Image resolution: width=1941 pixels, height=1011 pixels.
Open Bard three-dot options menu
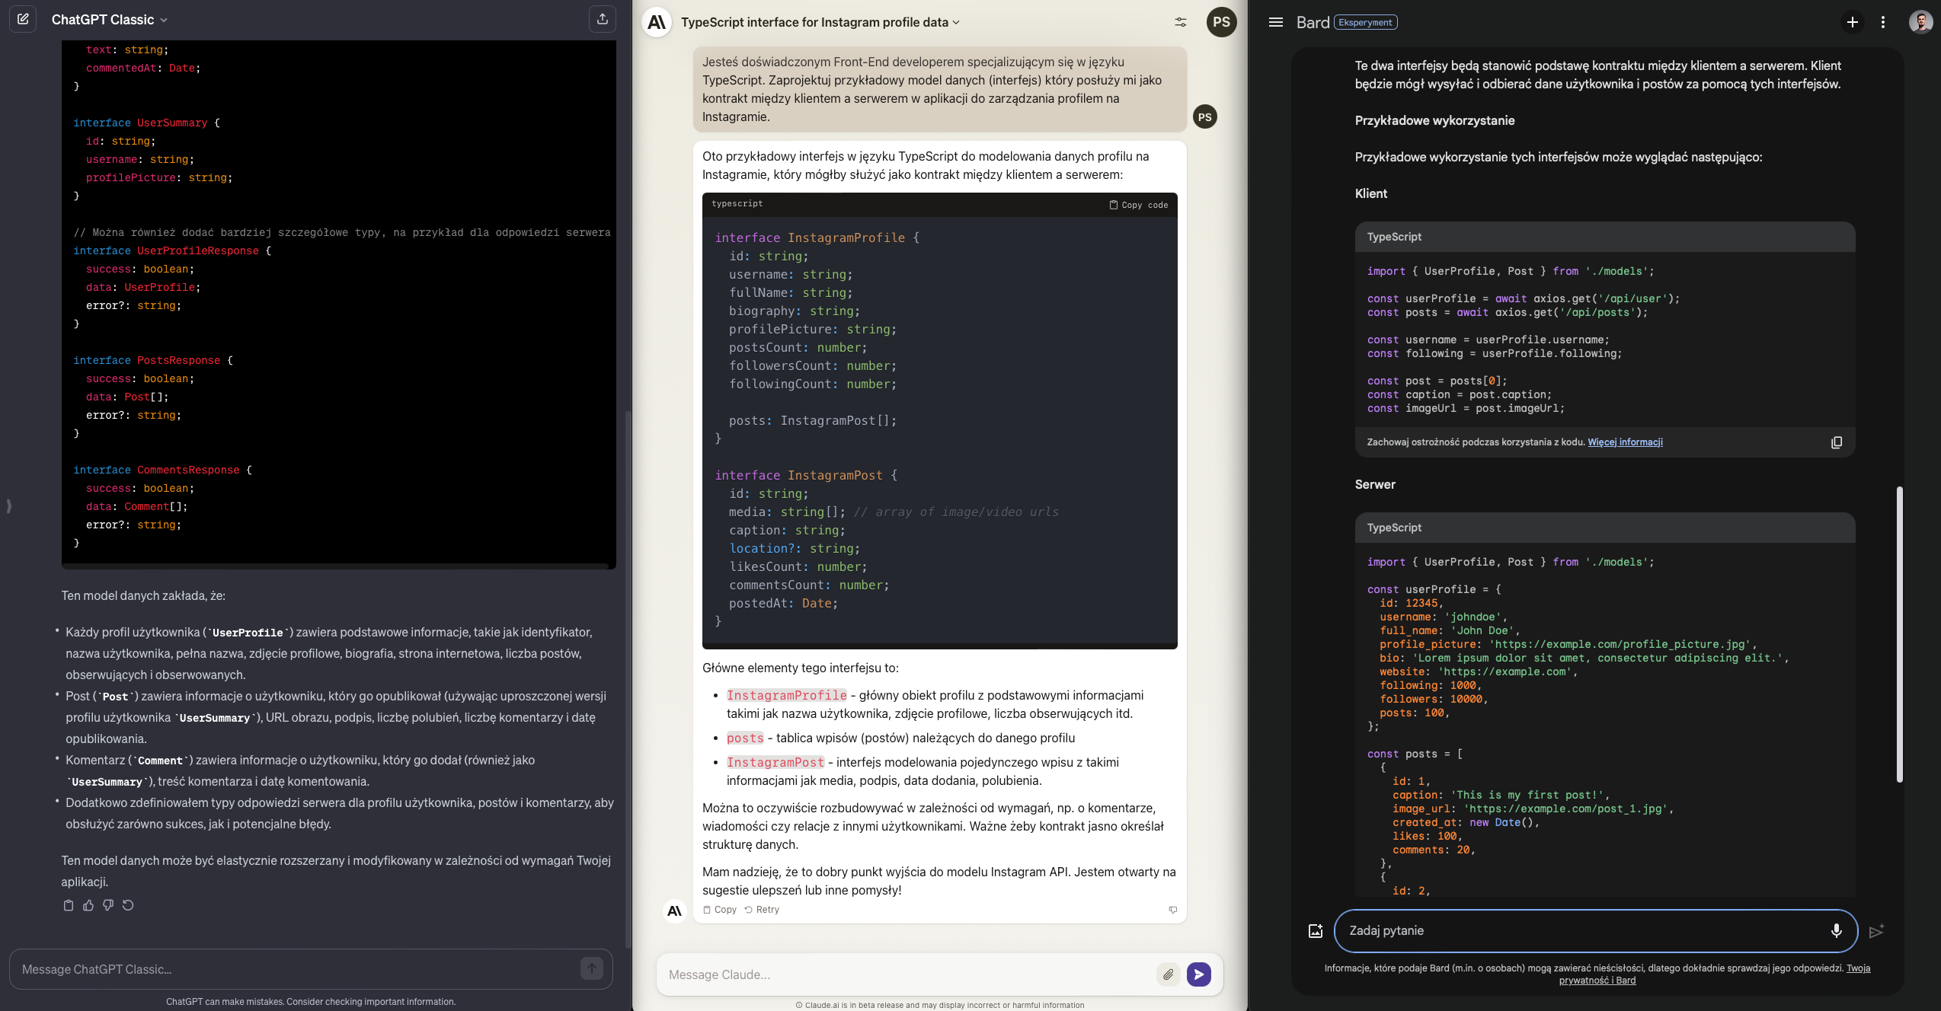click(1882, 22)
